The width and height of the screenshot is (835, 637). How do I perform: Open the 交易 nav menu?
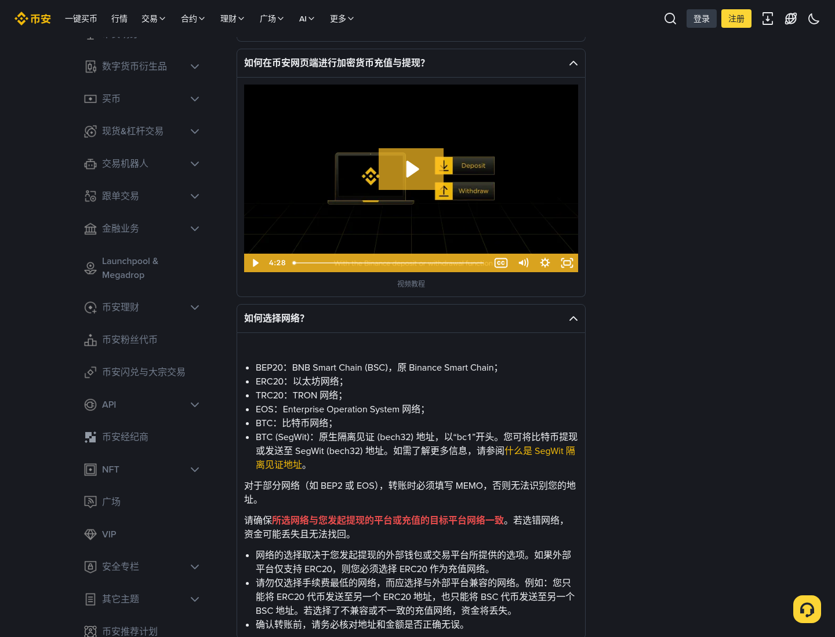154,19
